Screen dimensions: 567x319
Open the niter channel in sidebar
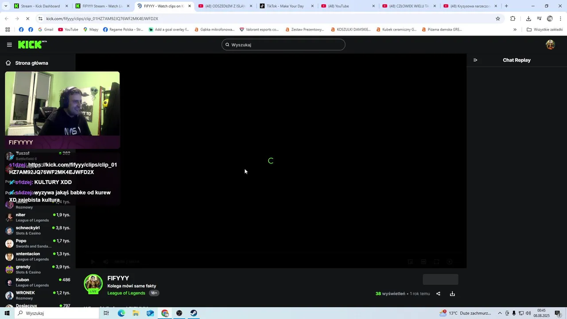(38, 218)
